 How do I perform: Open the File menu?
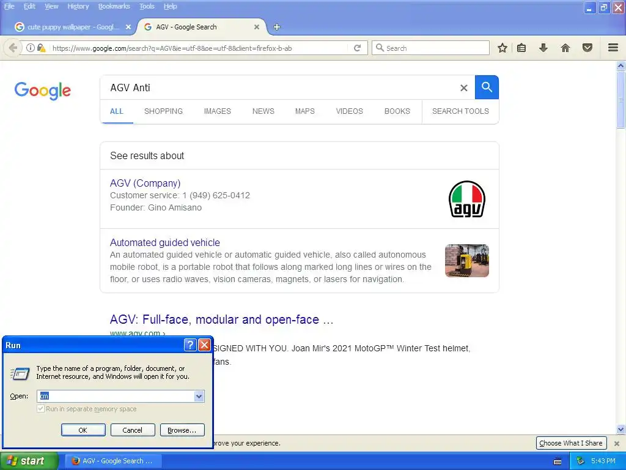pos(9,6)
